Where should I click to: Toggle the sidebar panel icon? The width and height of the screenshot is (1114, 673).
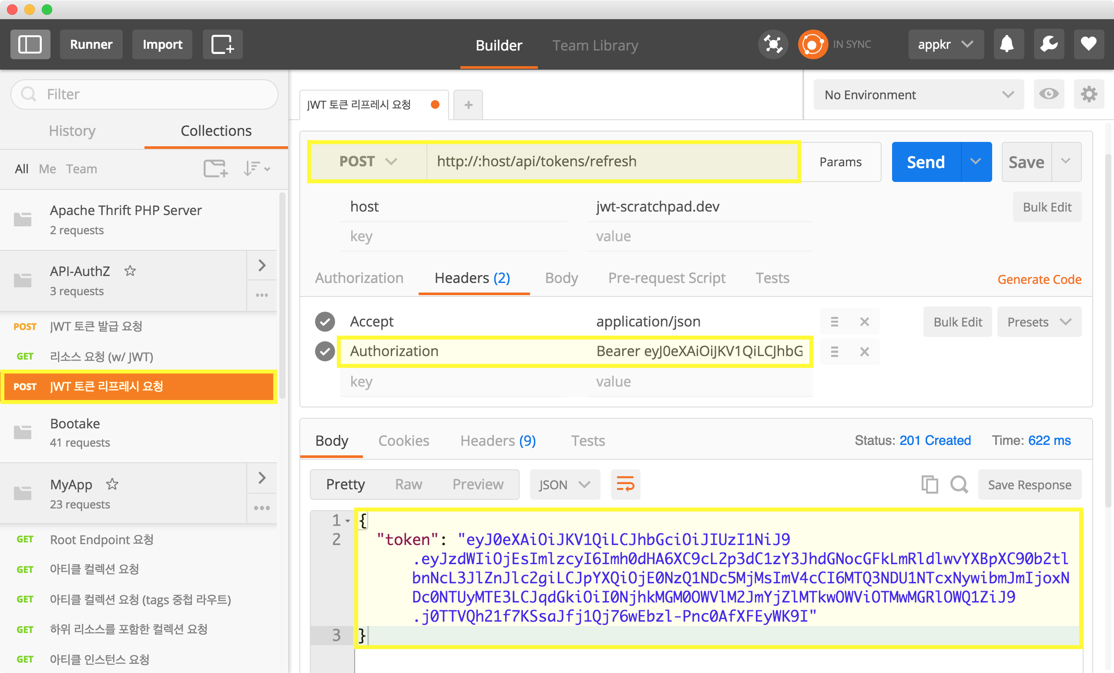pos(30,44)
